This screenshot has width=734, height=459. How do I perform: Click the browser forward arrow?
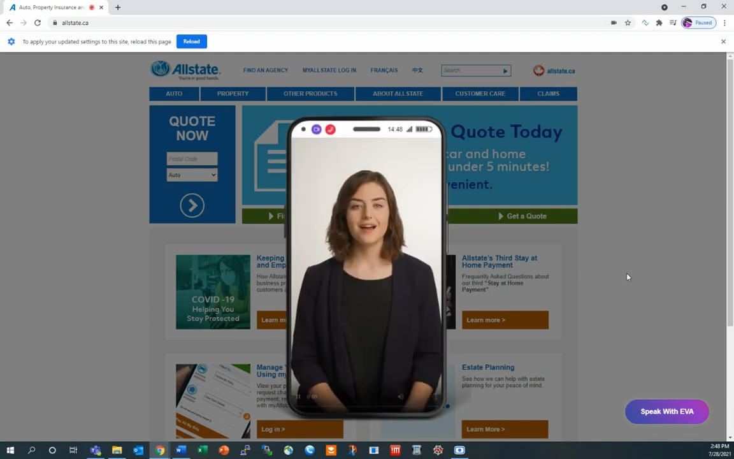(24, 22)
